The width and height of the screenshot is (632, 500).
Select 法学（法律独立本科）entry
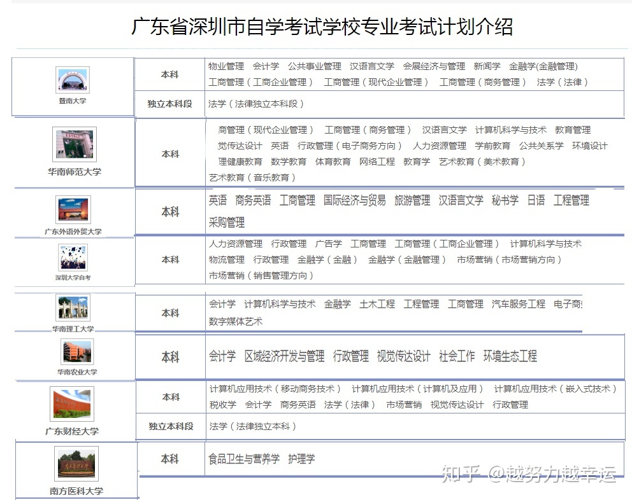[x=253, y=426]
